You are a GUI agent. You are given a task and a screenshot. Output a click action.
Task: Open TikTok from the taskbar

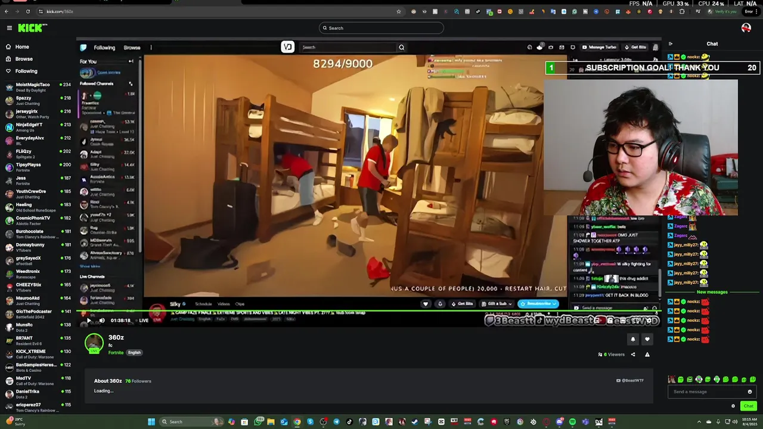click(x=349, y=422)
